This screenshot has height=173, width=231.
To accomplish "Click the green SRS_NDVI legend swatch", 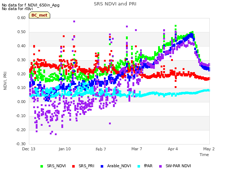I will point(42,166).
